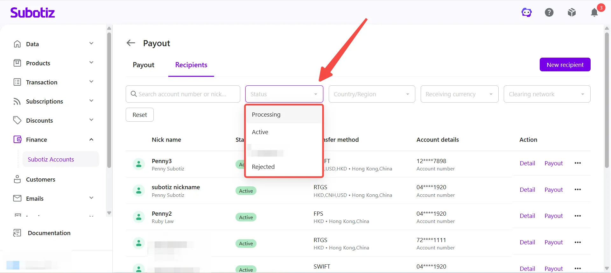Select Processing in the status list
This screenshot has width=611, height=273.
[x=284, y=114]
